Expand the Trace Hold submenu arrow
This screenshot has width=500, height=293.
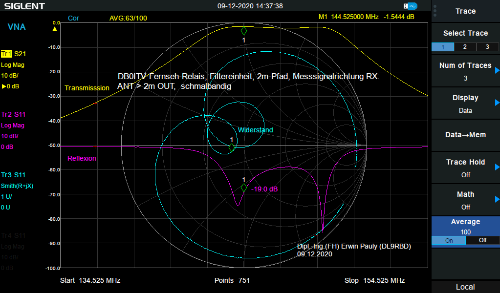[x=497, y=167]
